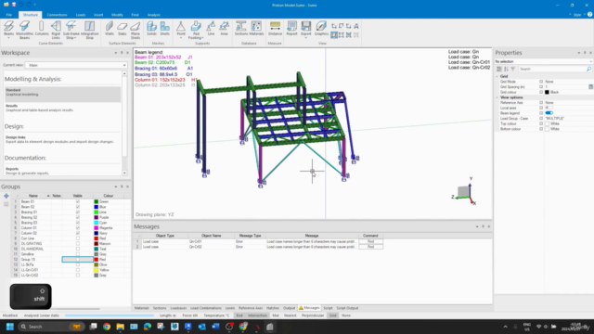Open the Graphics view settings

coord(321,28)
